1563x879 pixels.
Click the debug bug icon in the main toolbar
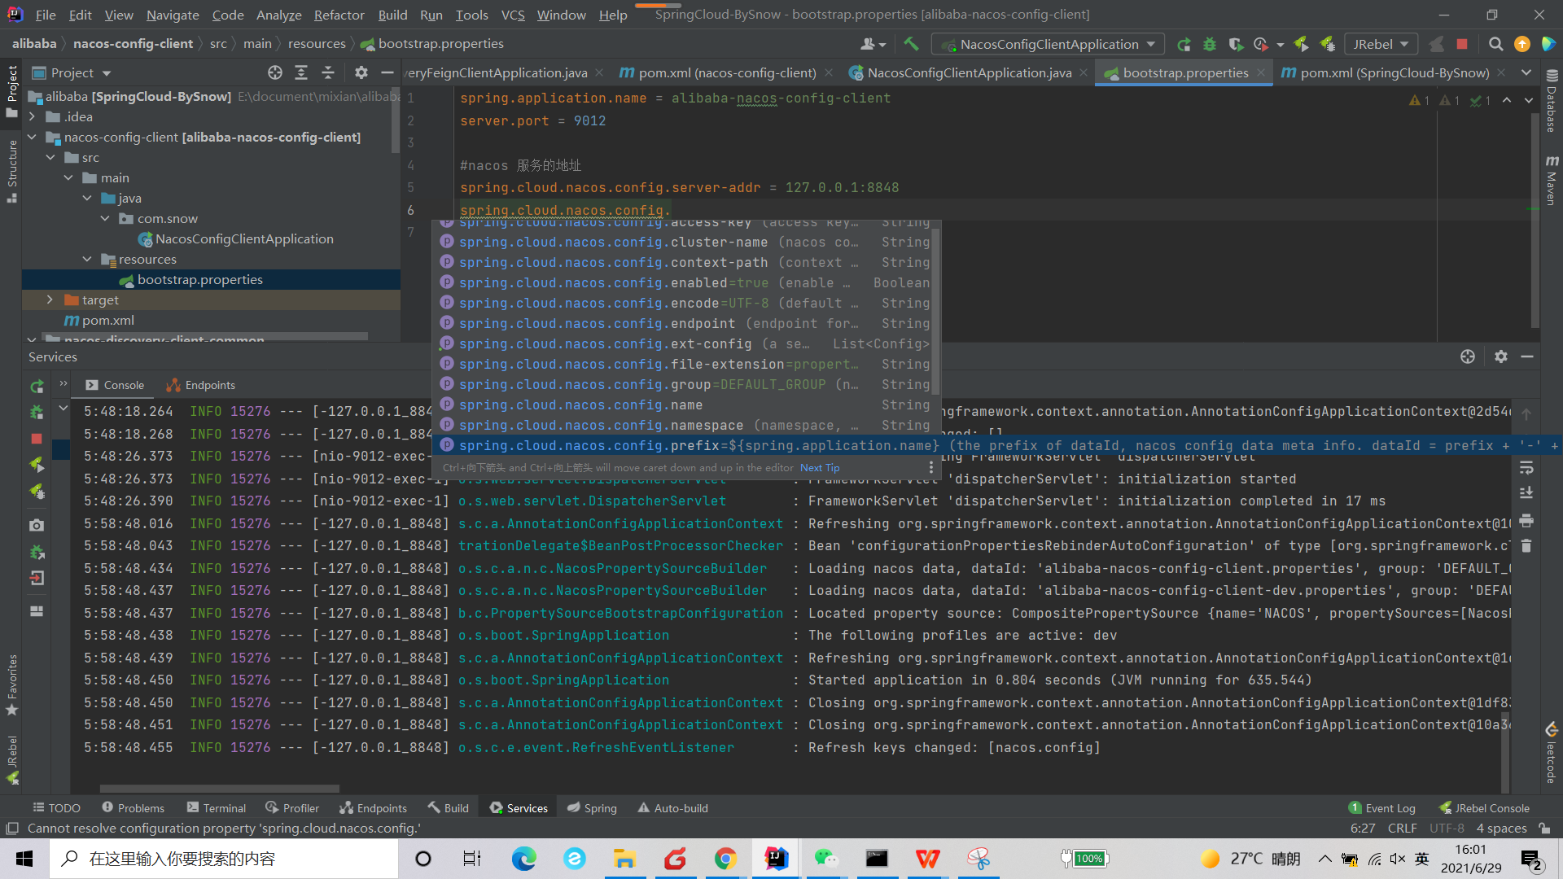pos(1210,44)
